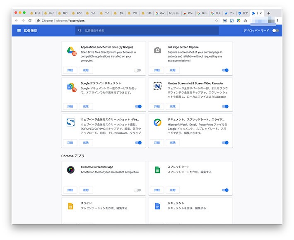Click the yellow Slides app icon
294x240 pixels.
[71, 206]
